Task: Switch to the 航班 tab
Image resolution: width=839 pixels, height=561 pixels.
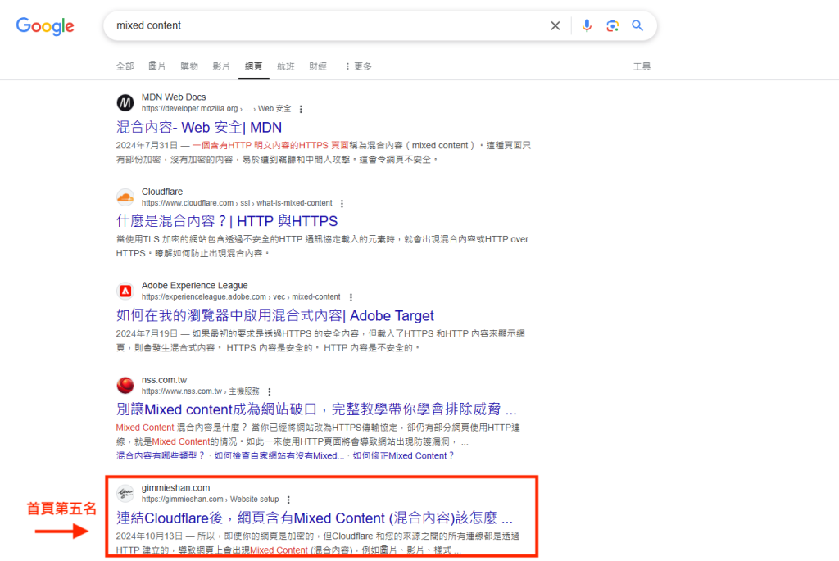Action: 286,66
